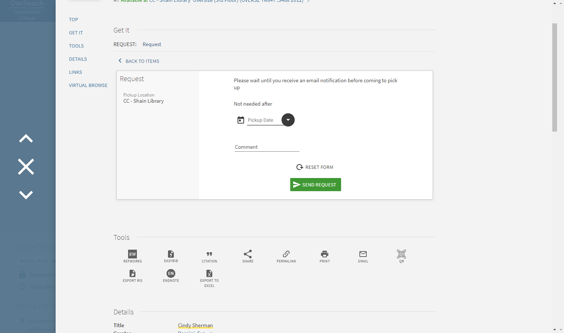Go to previous record with up arrow

pyautogui.click(x=26, y=139)
